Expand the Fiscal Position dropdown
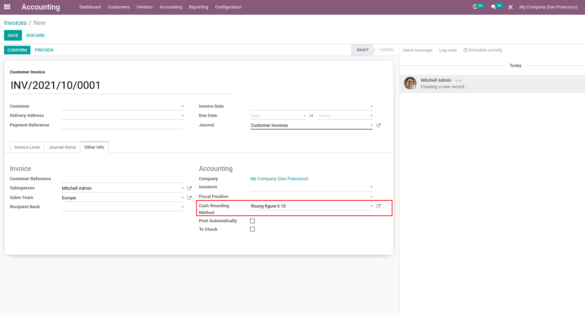Screen dimensions: 585x315 tap(371, 197)
